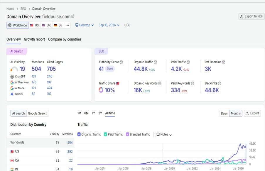Screen dimensions: 265x171
Task: Click the Paid Keywords info icon
Action: coord(193,84)
